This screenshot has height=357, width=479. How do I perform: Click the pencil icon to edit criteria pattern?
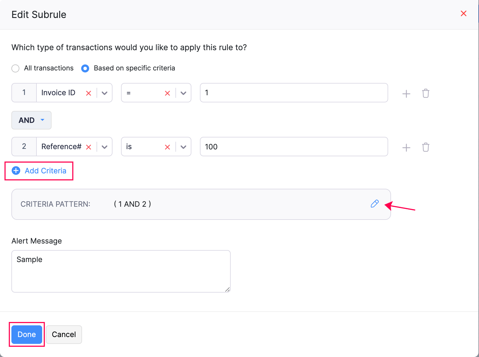[374, 204]
